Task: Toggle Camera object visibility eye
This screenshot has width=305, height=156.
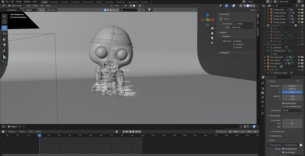Action: tap(299, 67)
